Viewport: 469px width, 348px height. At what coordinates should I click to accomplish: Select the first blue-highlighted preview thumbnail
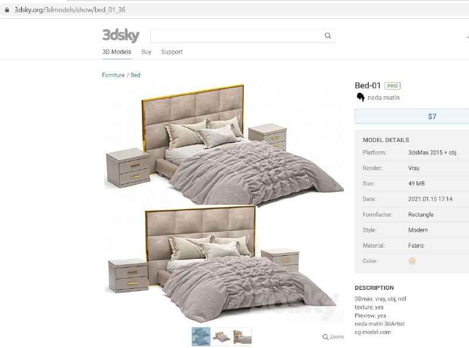tap(201, 337)
